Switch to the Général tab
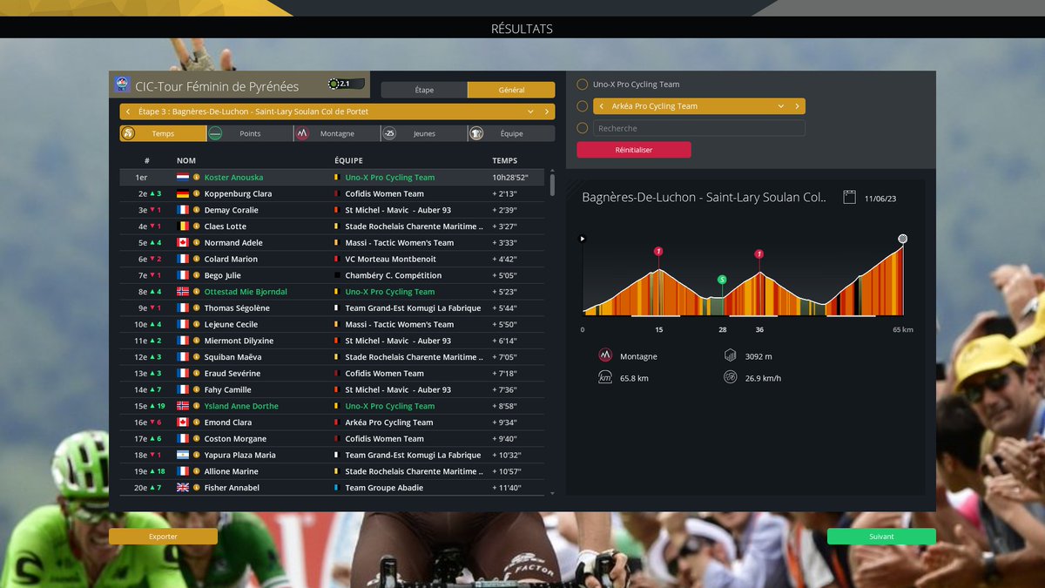1045x588 pixels. point(512,90)
